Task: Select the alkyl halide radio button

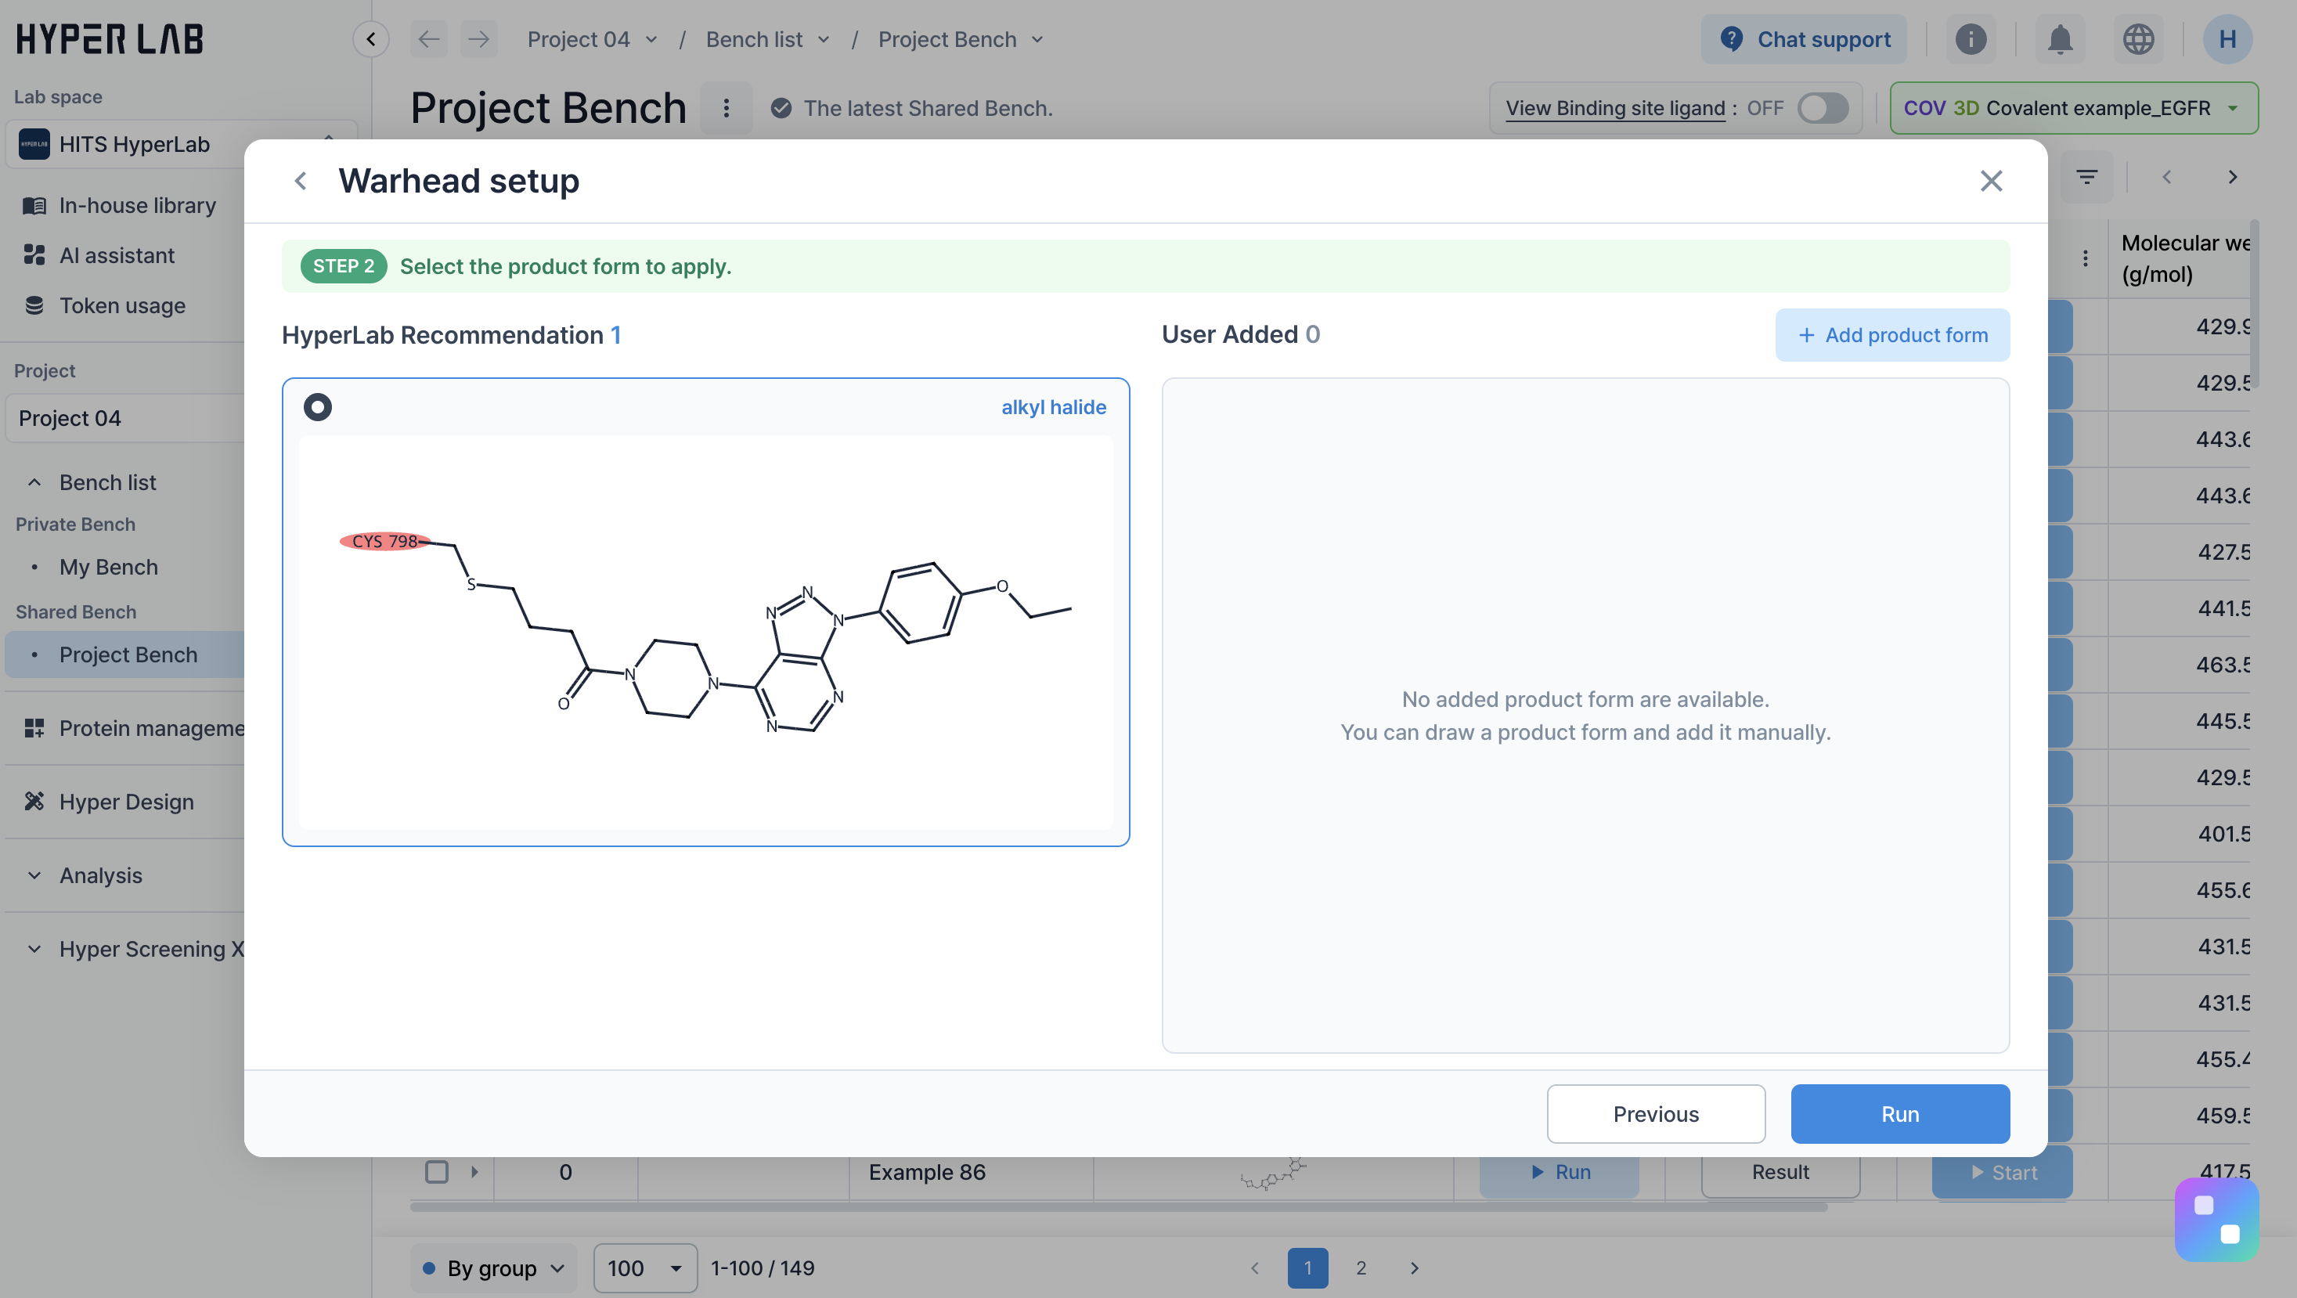Action: (317, 407)
